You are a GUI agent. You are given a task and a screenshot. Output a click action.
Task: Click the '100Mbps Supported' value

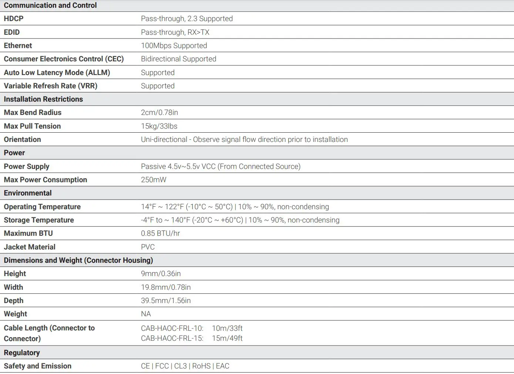click(x=174, y=45)
